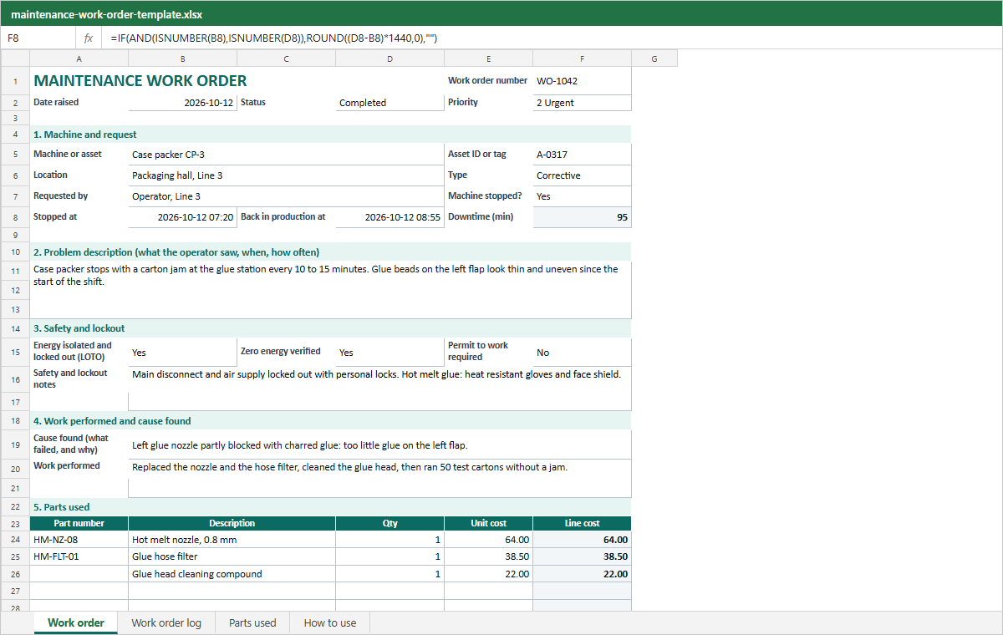This screenshot has height=635, width=1003.
Task: Select column F header
Action: click(x=583, y=58)
